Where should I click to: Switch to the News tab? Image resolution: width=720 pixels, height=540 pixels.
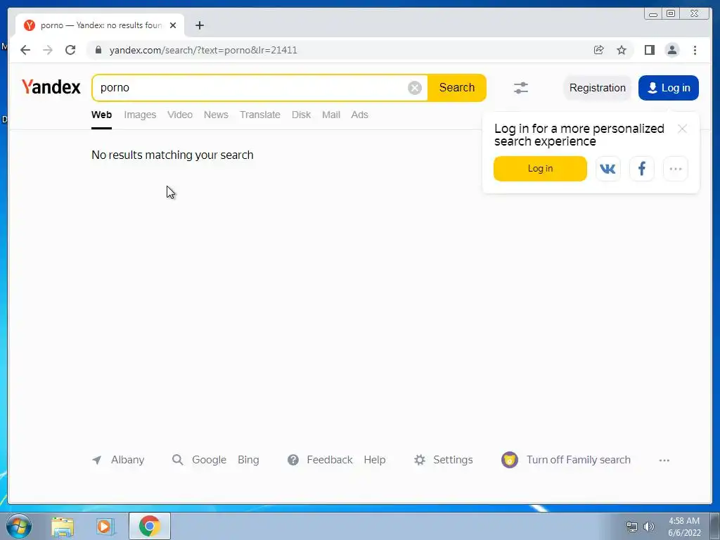coord(216,115)
